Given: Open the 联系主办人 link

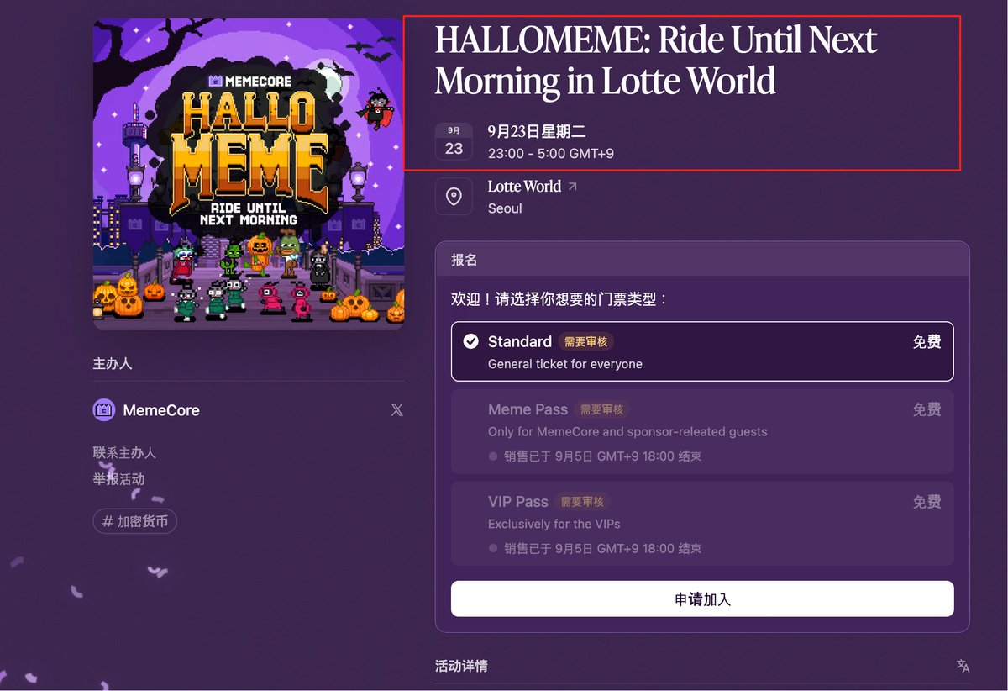Looking at the screenshot, I should coord(124,452).
